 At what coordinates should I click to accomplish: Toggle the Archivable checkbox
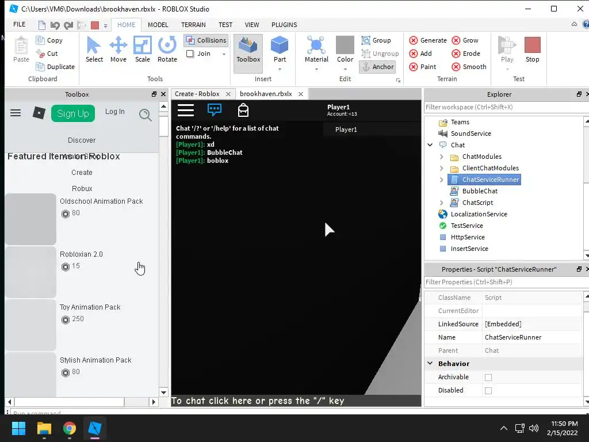click(x=488, y=378)
